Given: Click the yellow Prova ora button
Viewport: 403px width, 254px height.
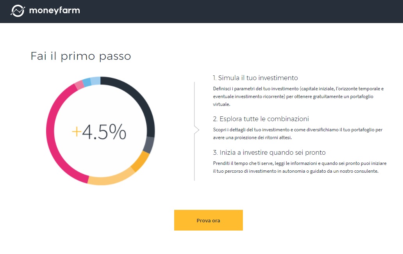Looking at the screenshot, I should pos(209,220).
